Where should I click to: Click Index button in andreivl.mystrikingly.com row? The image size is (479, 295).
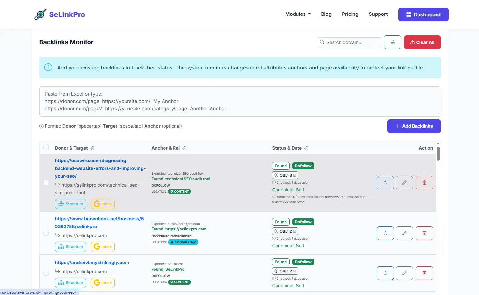[x=103, y=283]
